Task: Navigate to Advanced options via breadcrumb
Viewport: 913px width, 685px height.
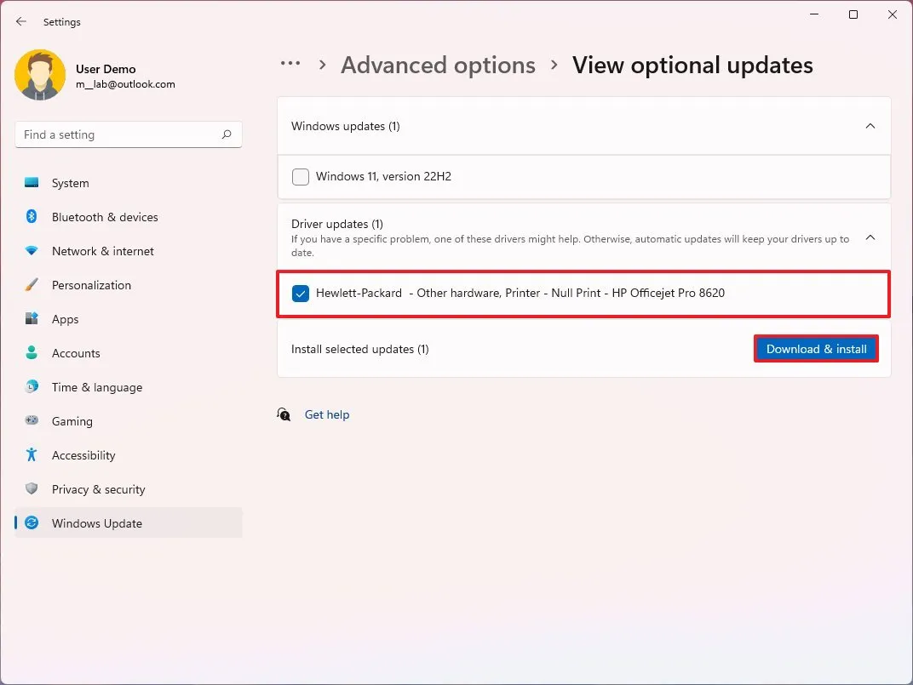Action: (x=438, y=64)
